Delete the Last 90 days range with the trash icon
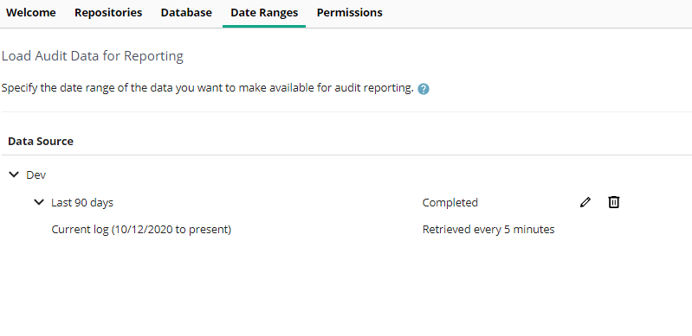 tap(613, 202)
